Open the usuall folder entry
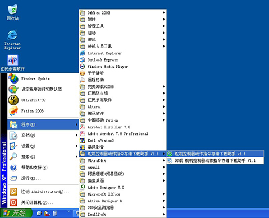Screen dimensions: 269x218 pyautogui.click(x=123, y=167)
